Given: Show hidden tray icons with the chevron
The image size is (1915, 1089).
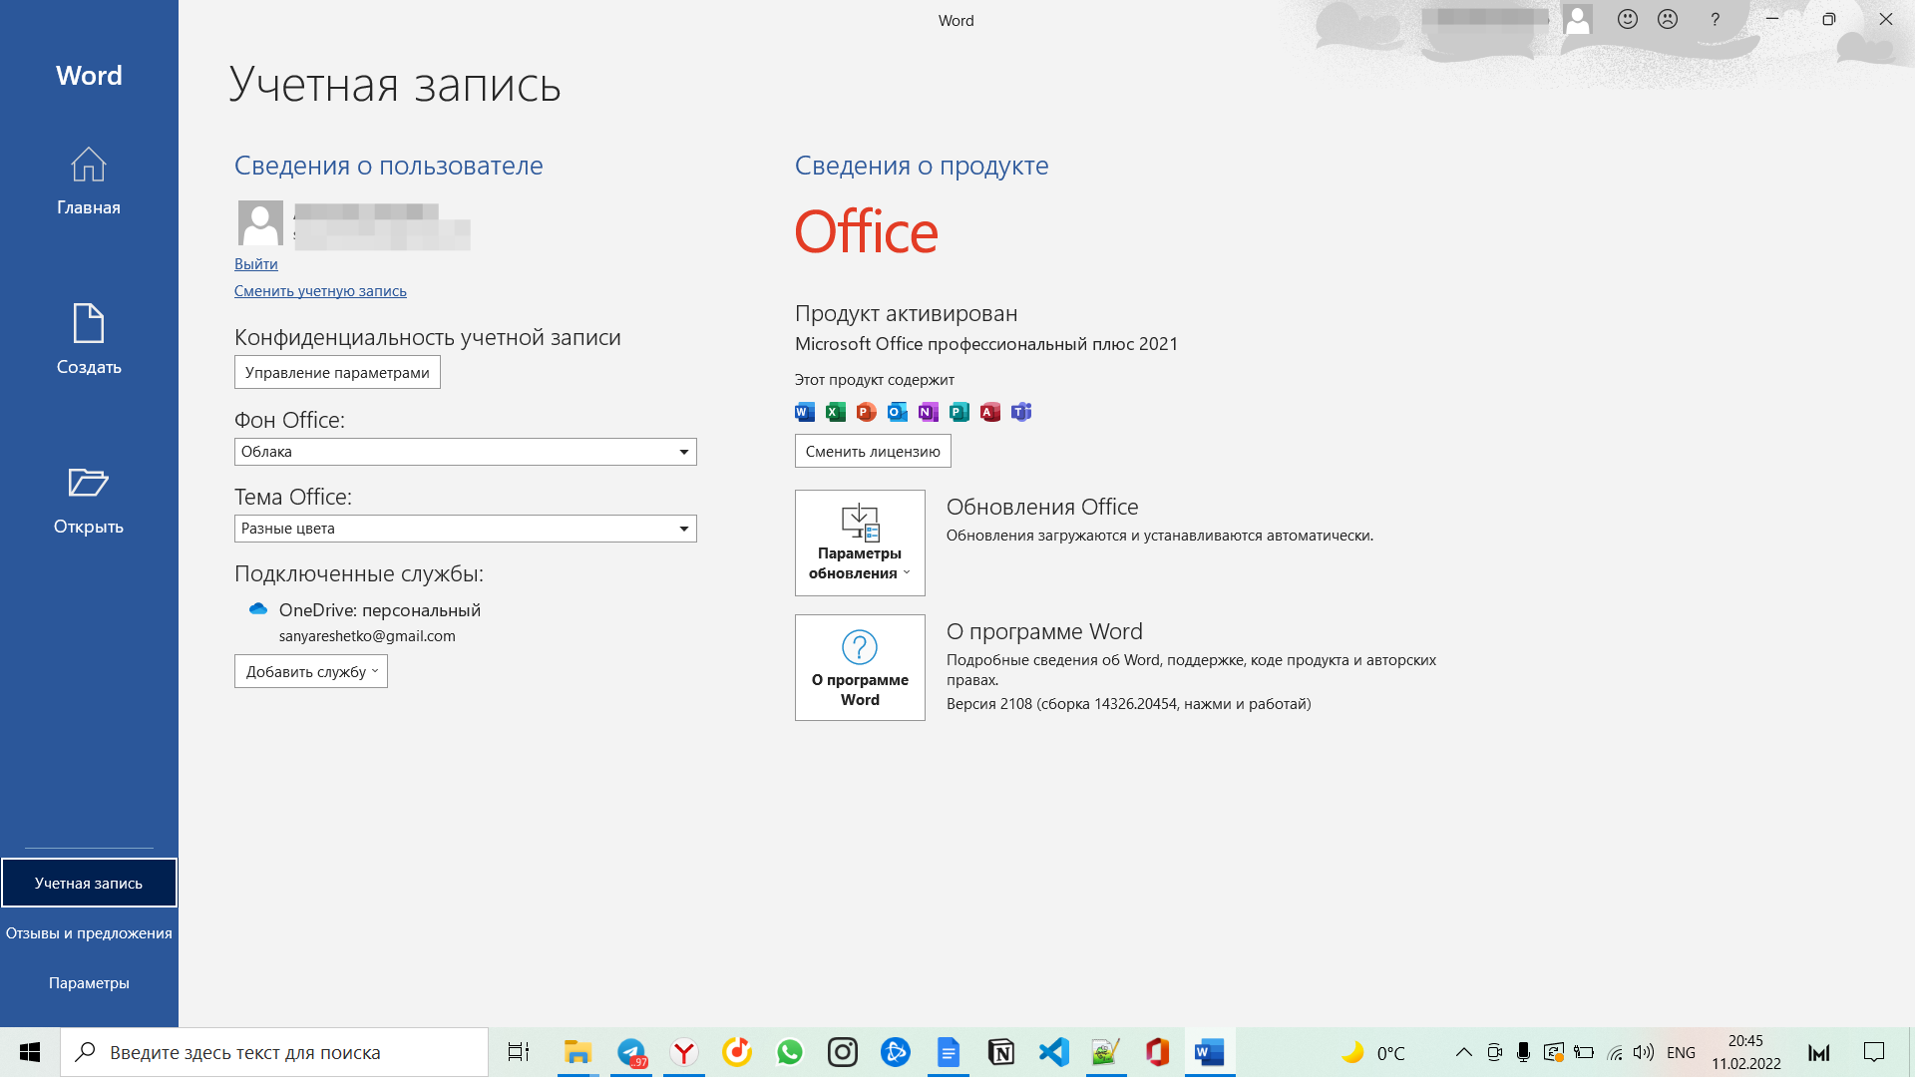Looking at the screenshot, I should point(1464,1052).
